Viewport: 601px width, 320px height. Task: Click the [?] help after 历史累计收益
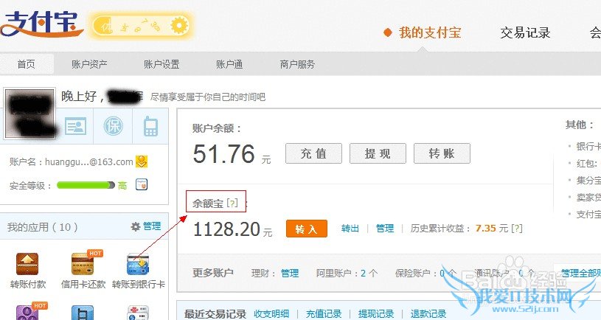(517, 229)
